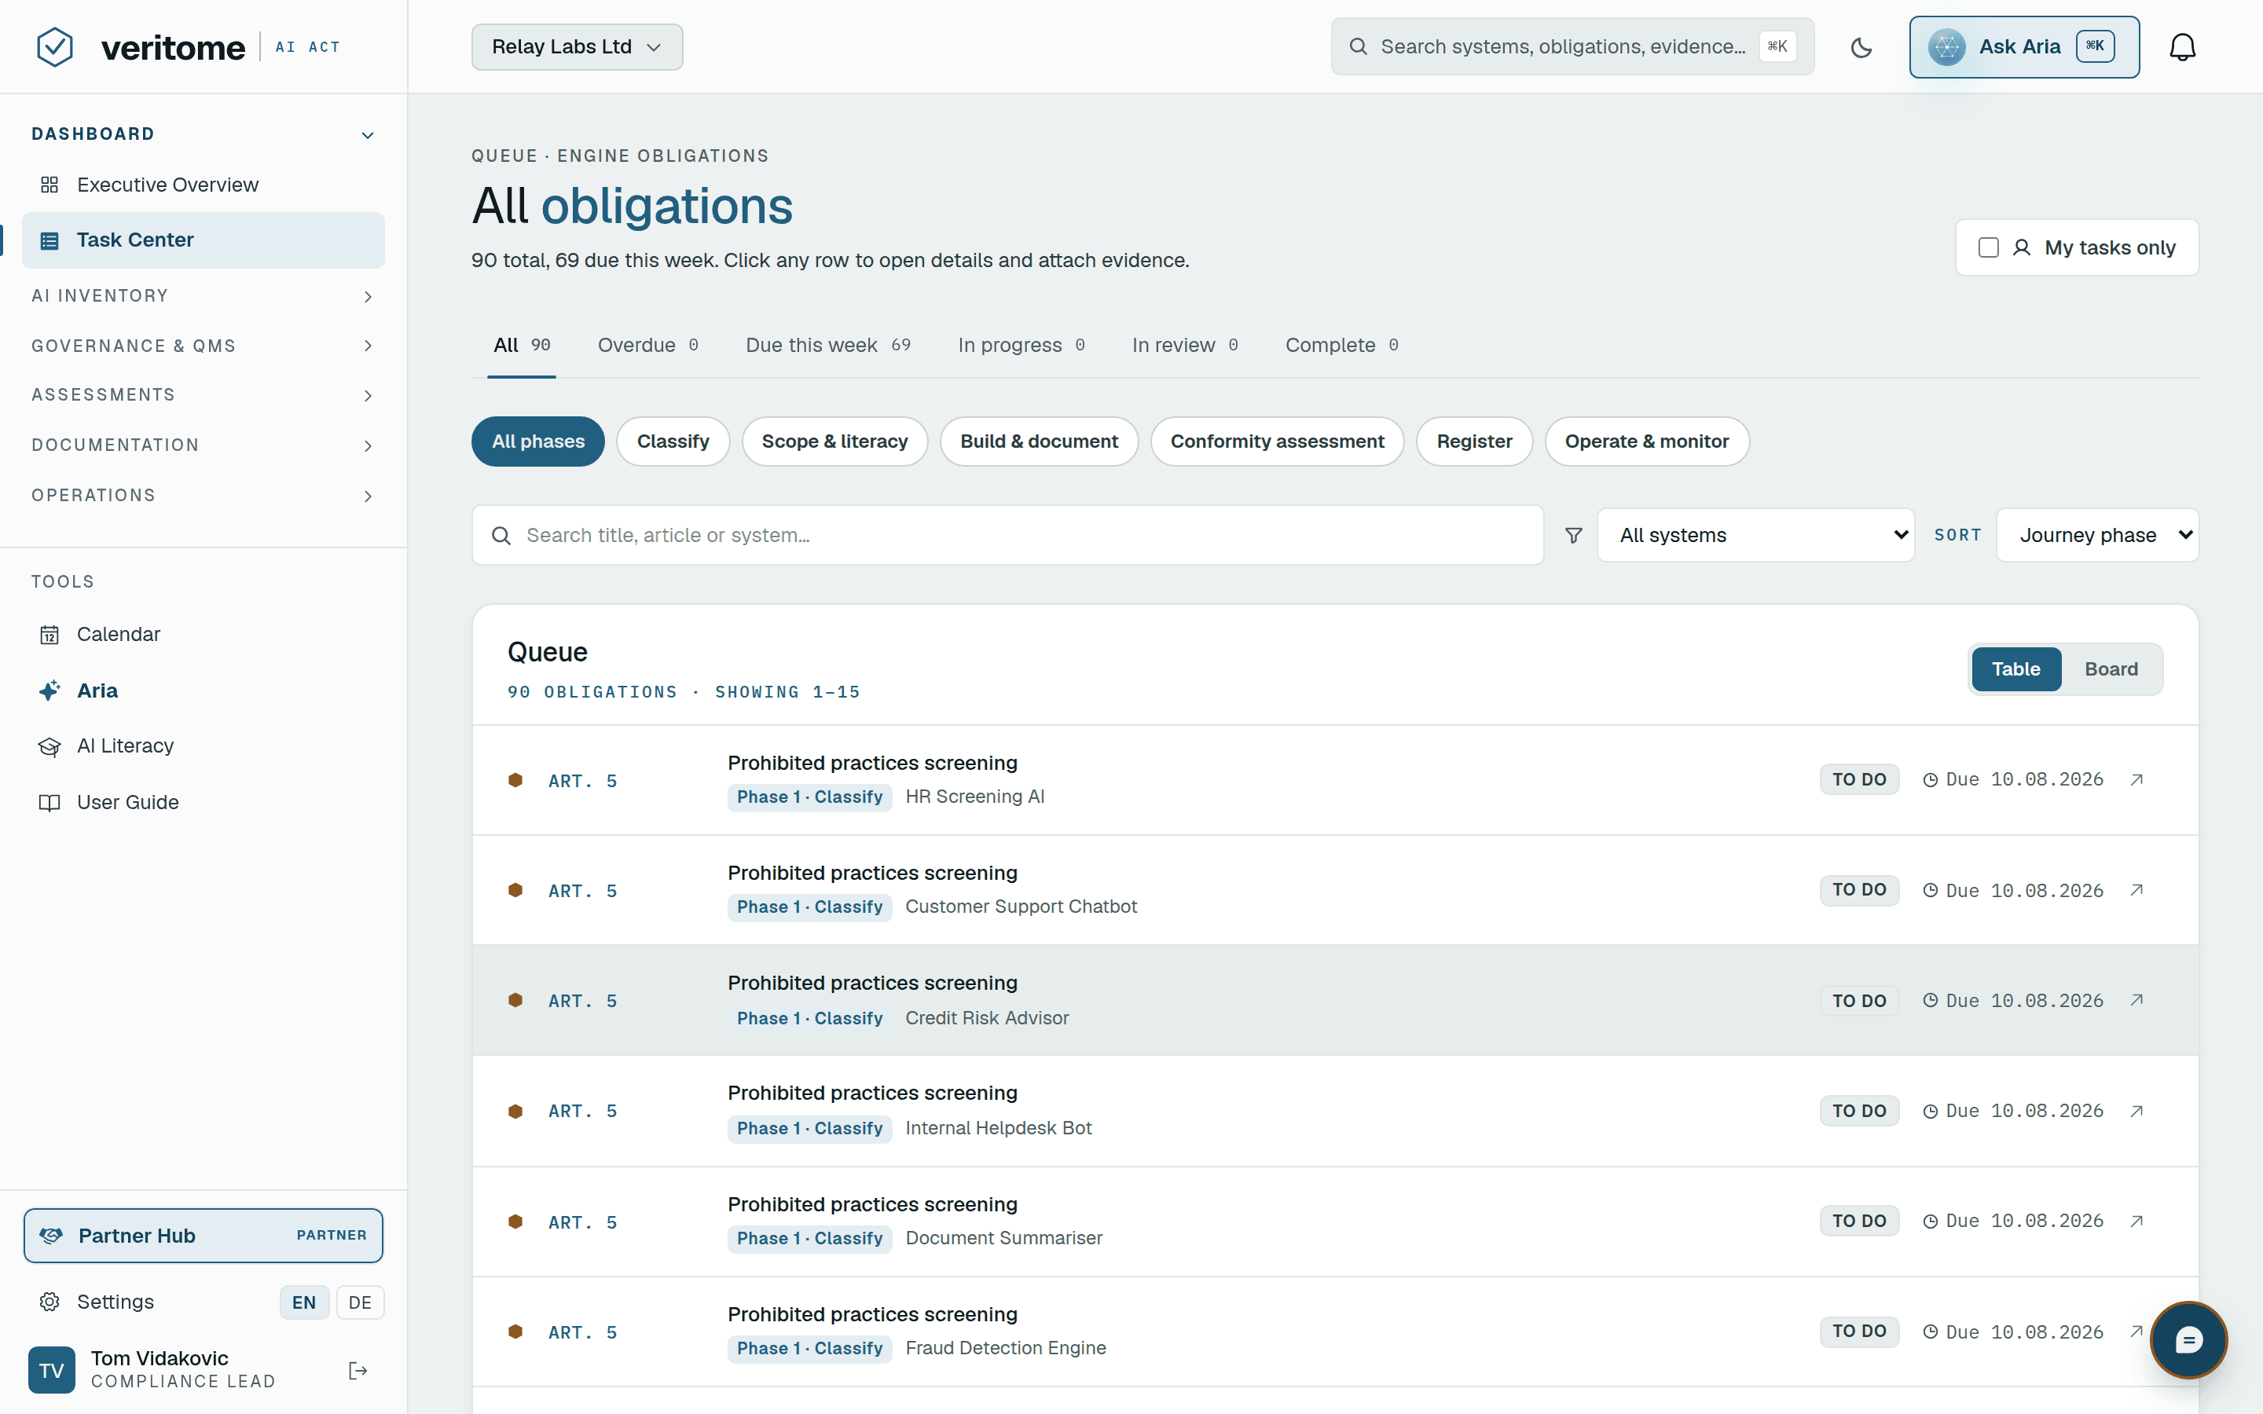Switch queue to Board view
This screenshot has width=2263, height=1414.
tap(2111, 669)
